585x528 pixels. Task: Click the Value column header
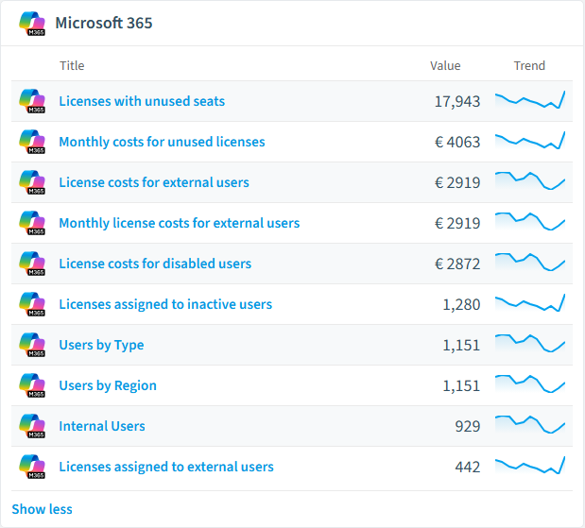445,65
